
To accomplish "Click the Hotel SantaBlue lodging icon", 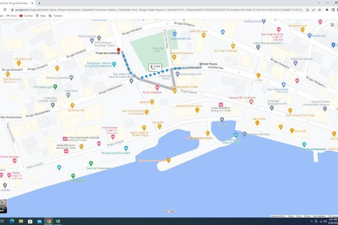I will 221,105.
